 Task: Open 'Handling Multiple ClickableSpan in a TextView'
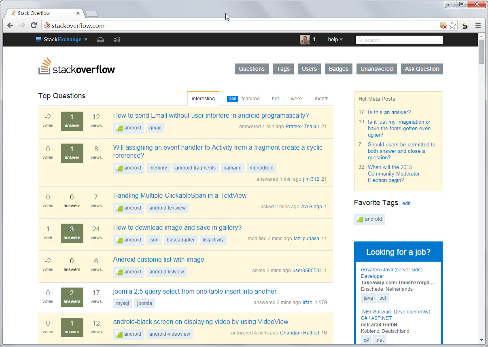pyautogui.click(x=180, y=196)
